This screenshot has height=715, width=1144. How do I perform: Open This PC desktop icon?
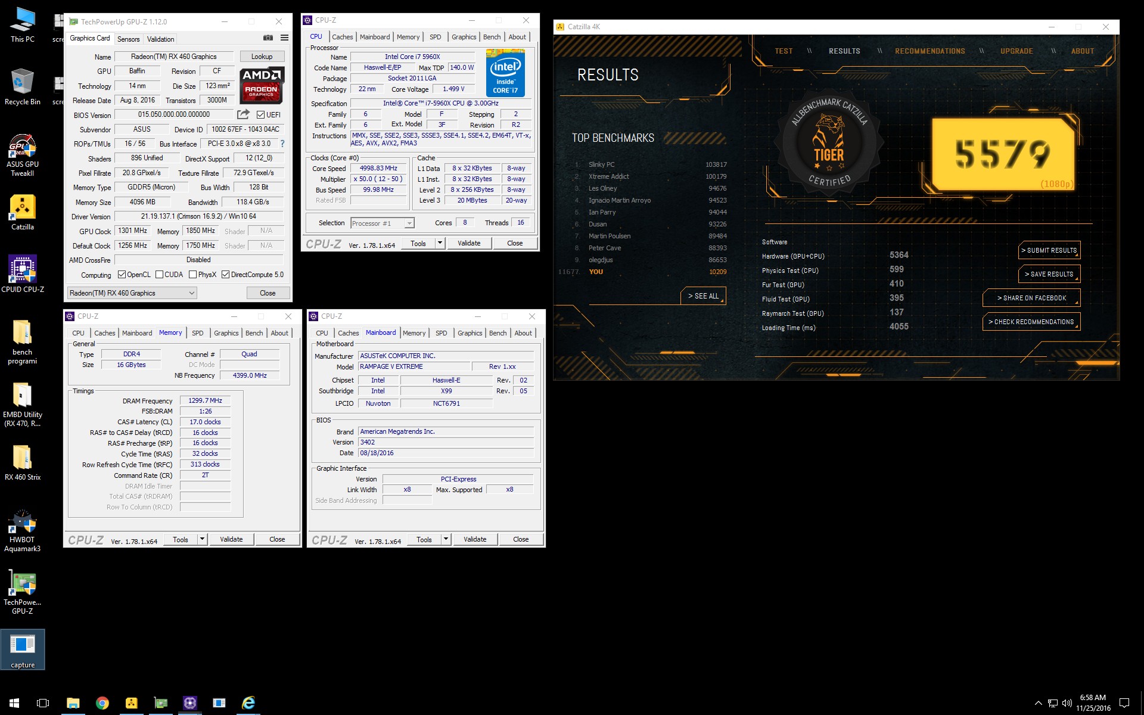(x=23, y=24)
